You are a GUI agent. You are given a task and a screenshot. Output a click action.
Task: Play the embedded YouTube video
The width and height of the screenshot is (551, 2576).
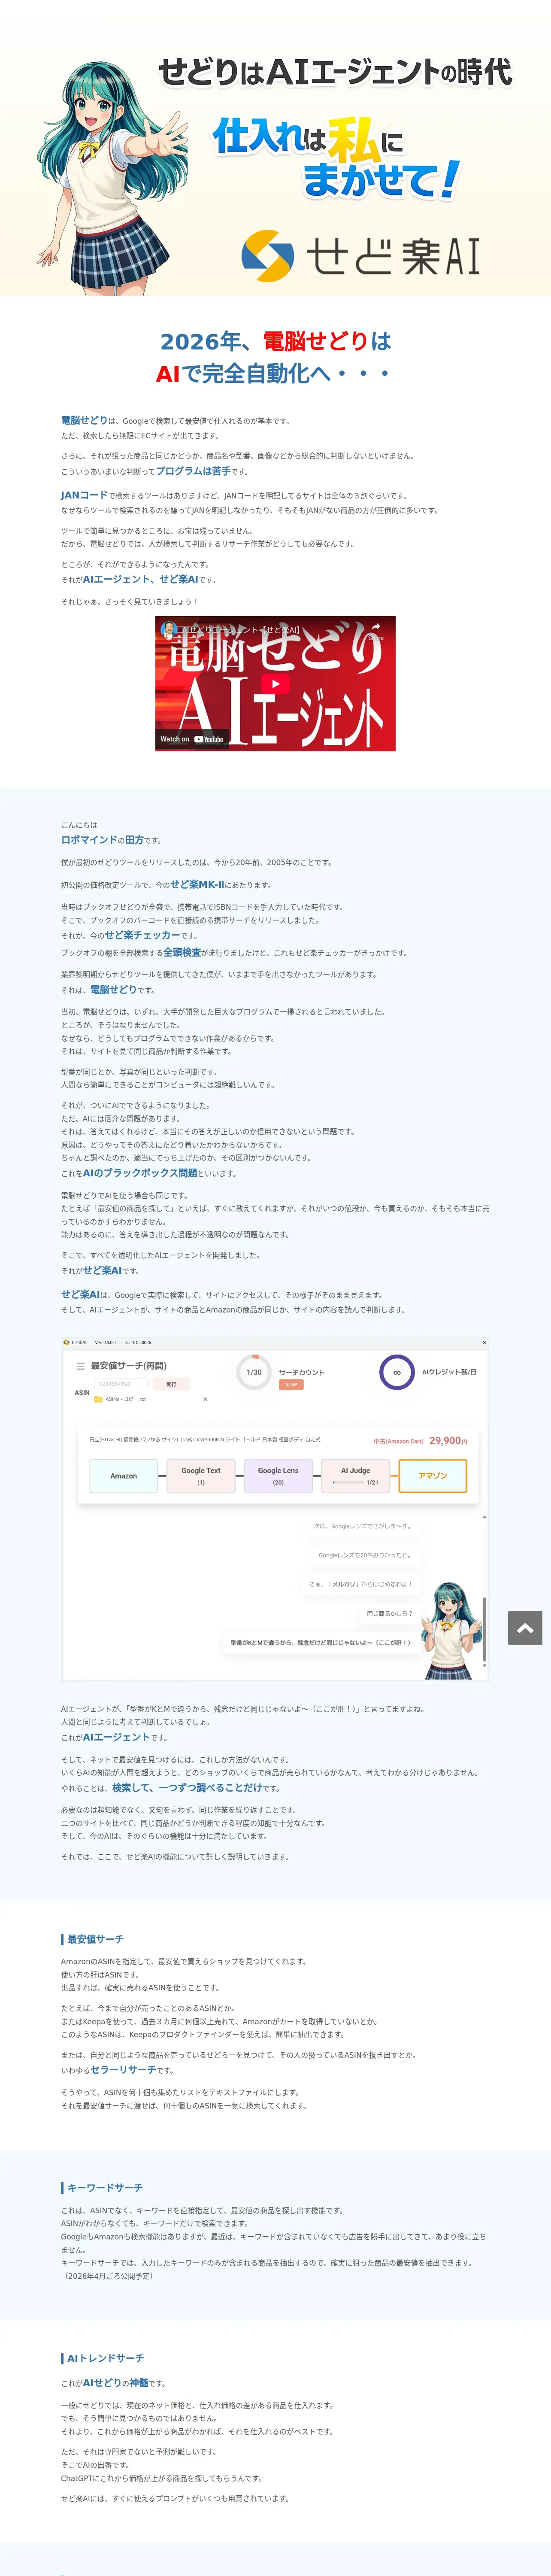tap(275, 684)
